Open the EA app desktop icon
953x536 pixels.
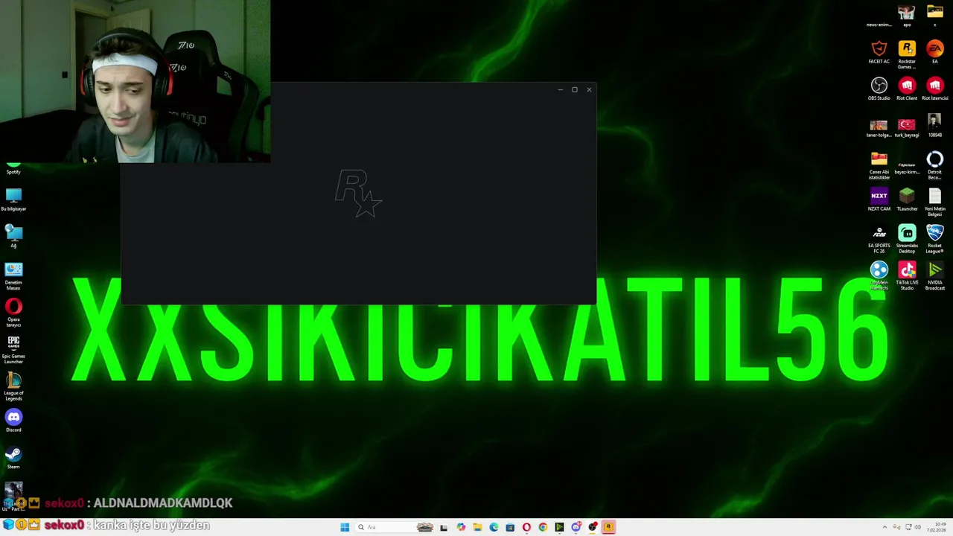click(x=935, y=52)
